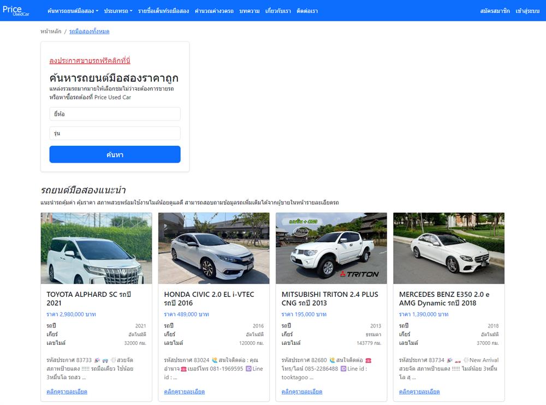
Task: Click ติดต่อเรา in the top menu
Action: 307,11
